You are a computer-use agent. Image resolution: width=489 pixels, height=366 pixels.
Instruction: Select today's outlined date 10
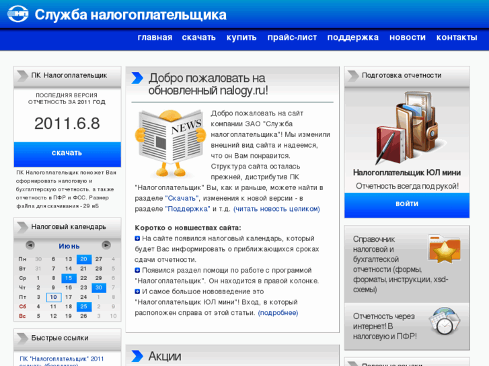(x=54, y=297)
